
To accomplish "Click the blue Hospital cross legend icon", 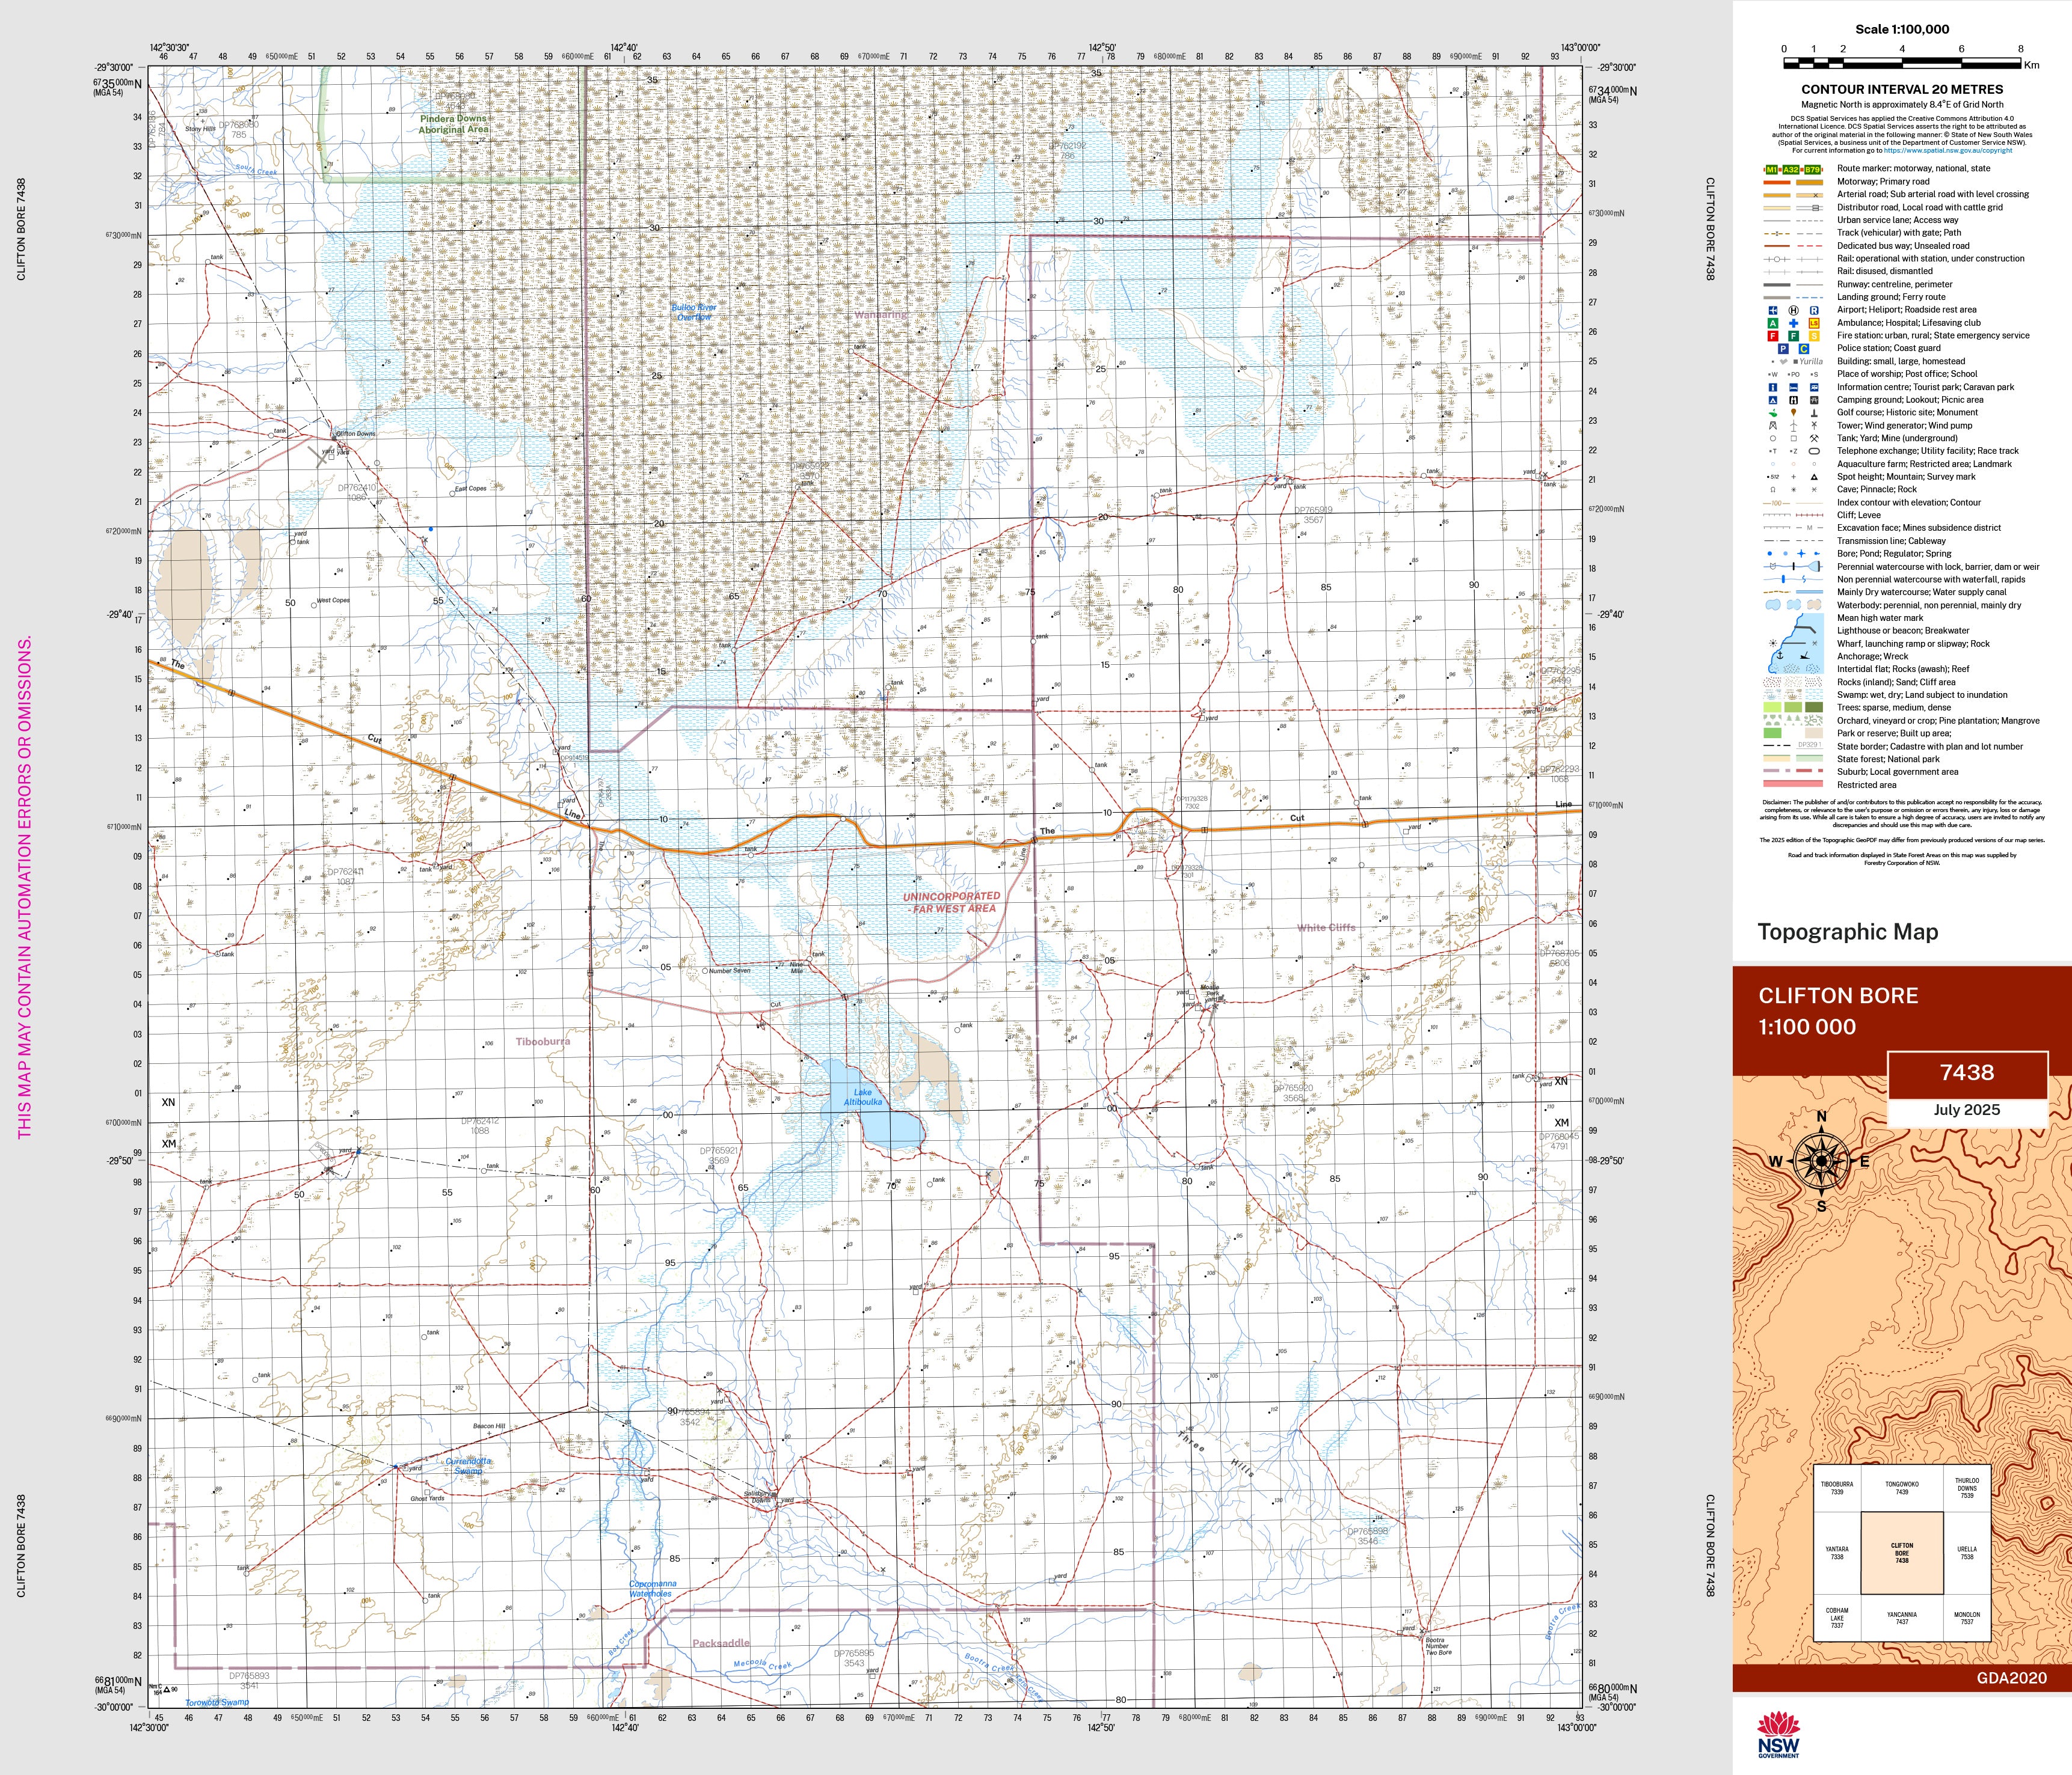I will click(1794, 324).
